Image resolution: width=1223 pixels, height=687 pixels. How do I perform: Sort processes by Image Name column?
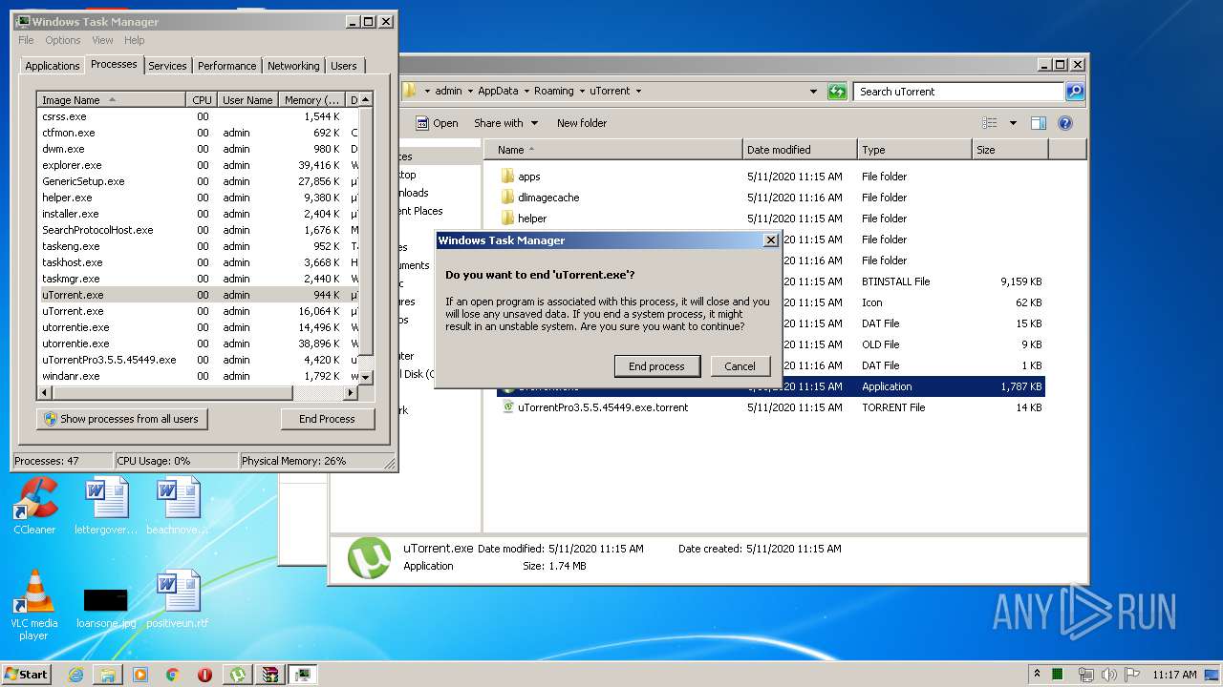point(112,100)
